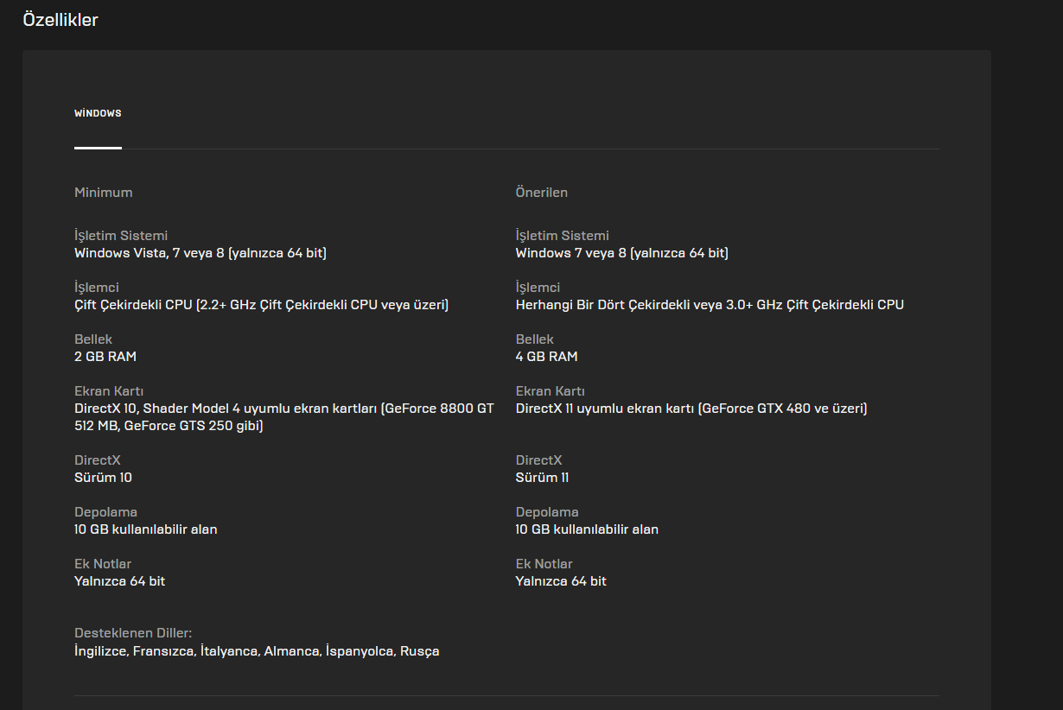
Task: Select the WINDOWS platform tab
Action: (98, 113)
